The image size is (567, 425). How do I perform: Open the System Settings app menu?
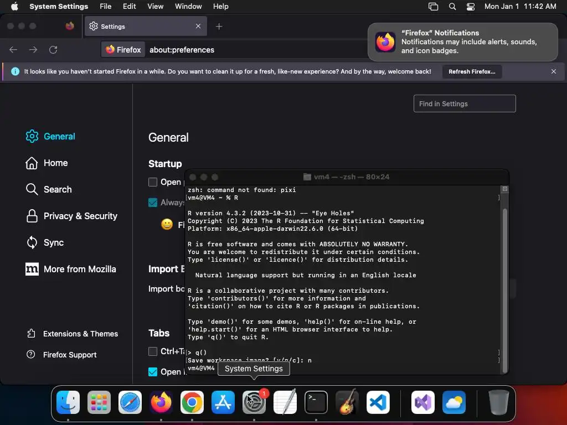59,7
